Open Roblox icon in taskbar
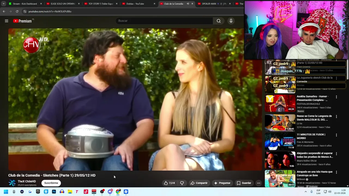The height and width of the screenshot is (196, 349). [x=126, y=192]
